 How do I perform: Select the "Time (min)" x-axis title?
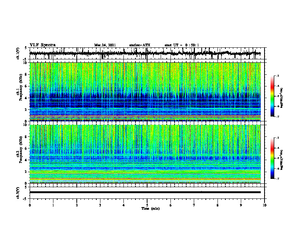tap(151, 209)
